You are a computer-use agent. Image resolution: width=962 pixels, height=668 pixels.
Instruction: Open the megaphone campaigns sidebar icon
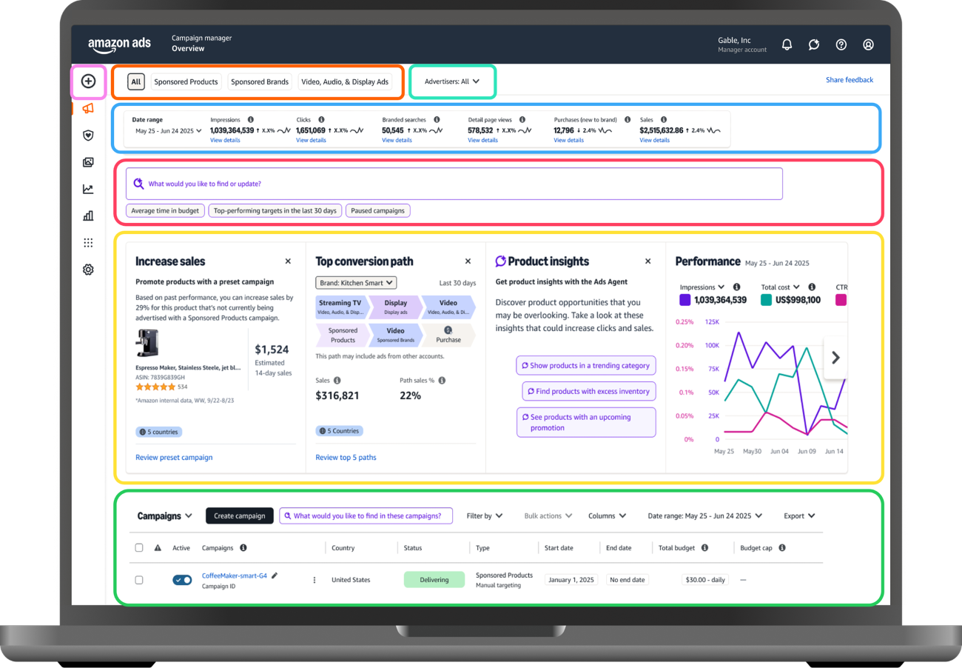click(x=88, y=109)
